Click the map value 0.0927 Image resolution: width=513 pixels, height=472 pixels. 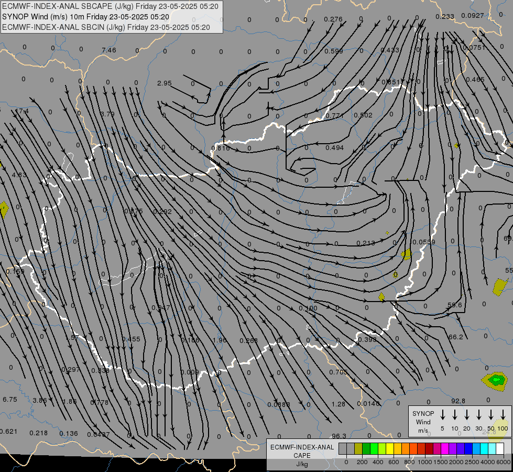[x=473, y=15]
